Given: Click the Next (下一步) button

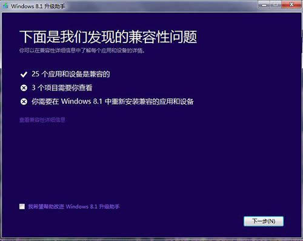Looking at the screenshot, I should (x=264, y=221).
